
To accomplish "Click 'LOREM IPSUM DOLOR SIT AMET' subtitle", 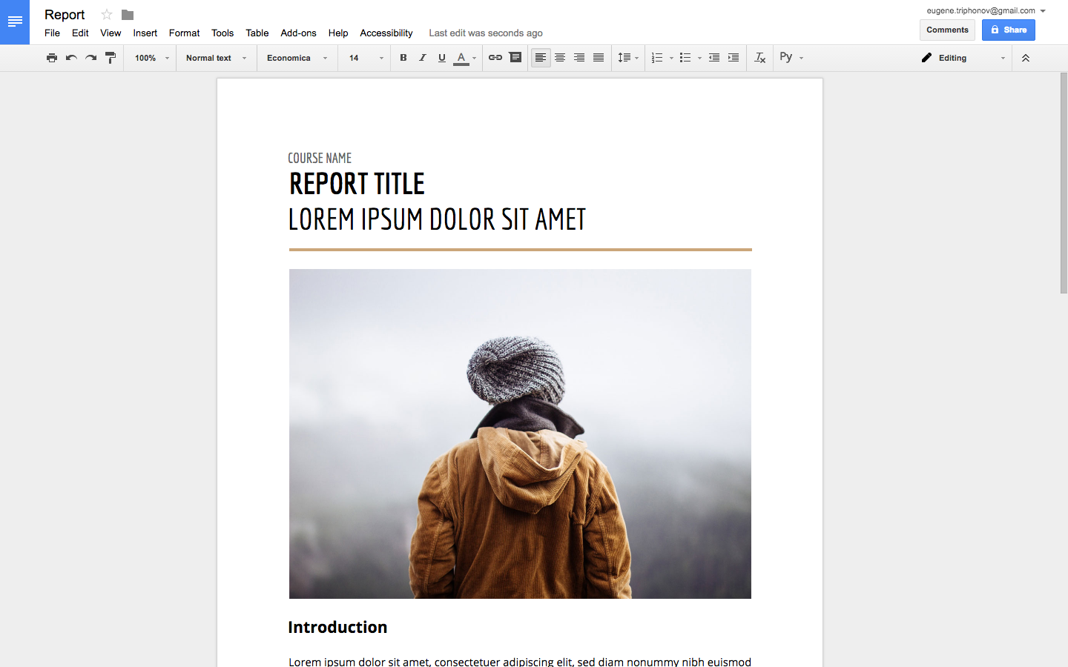I will pos(437,219).
